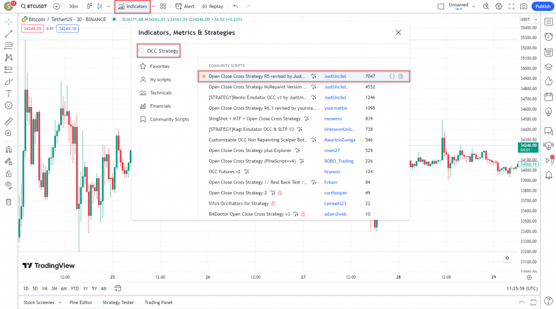Open the emoji icons tool
The height and width of the screenshot is (309, 556).
coord(9,105)
